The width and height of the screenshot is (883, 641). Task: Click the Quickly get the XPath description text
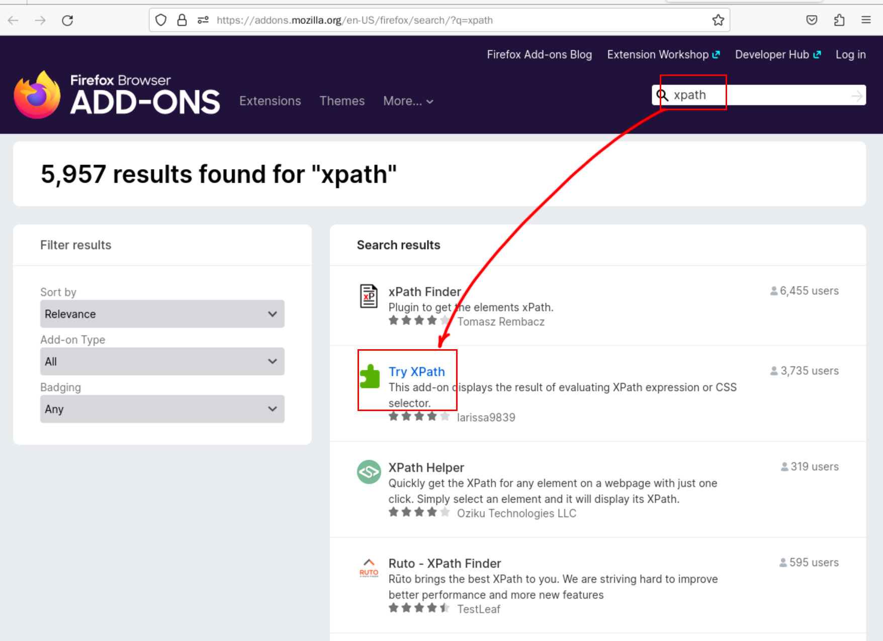(553, 491)
